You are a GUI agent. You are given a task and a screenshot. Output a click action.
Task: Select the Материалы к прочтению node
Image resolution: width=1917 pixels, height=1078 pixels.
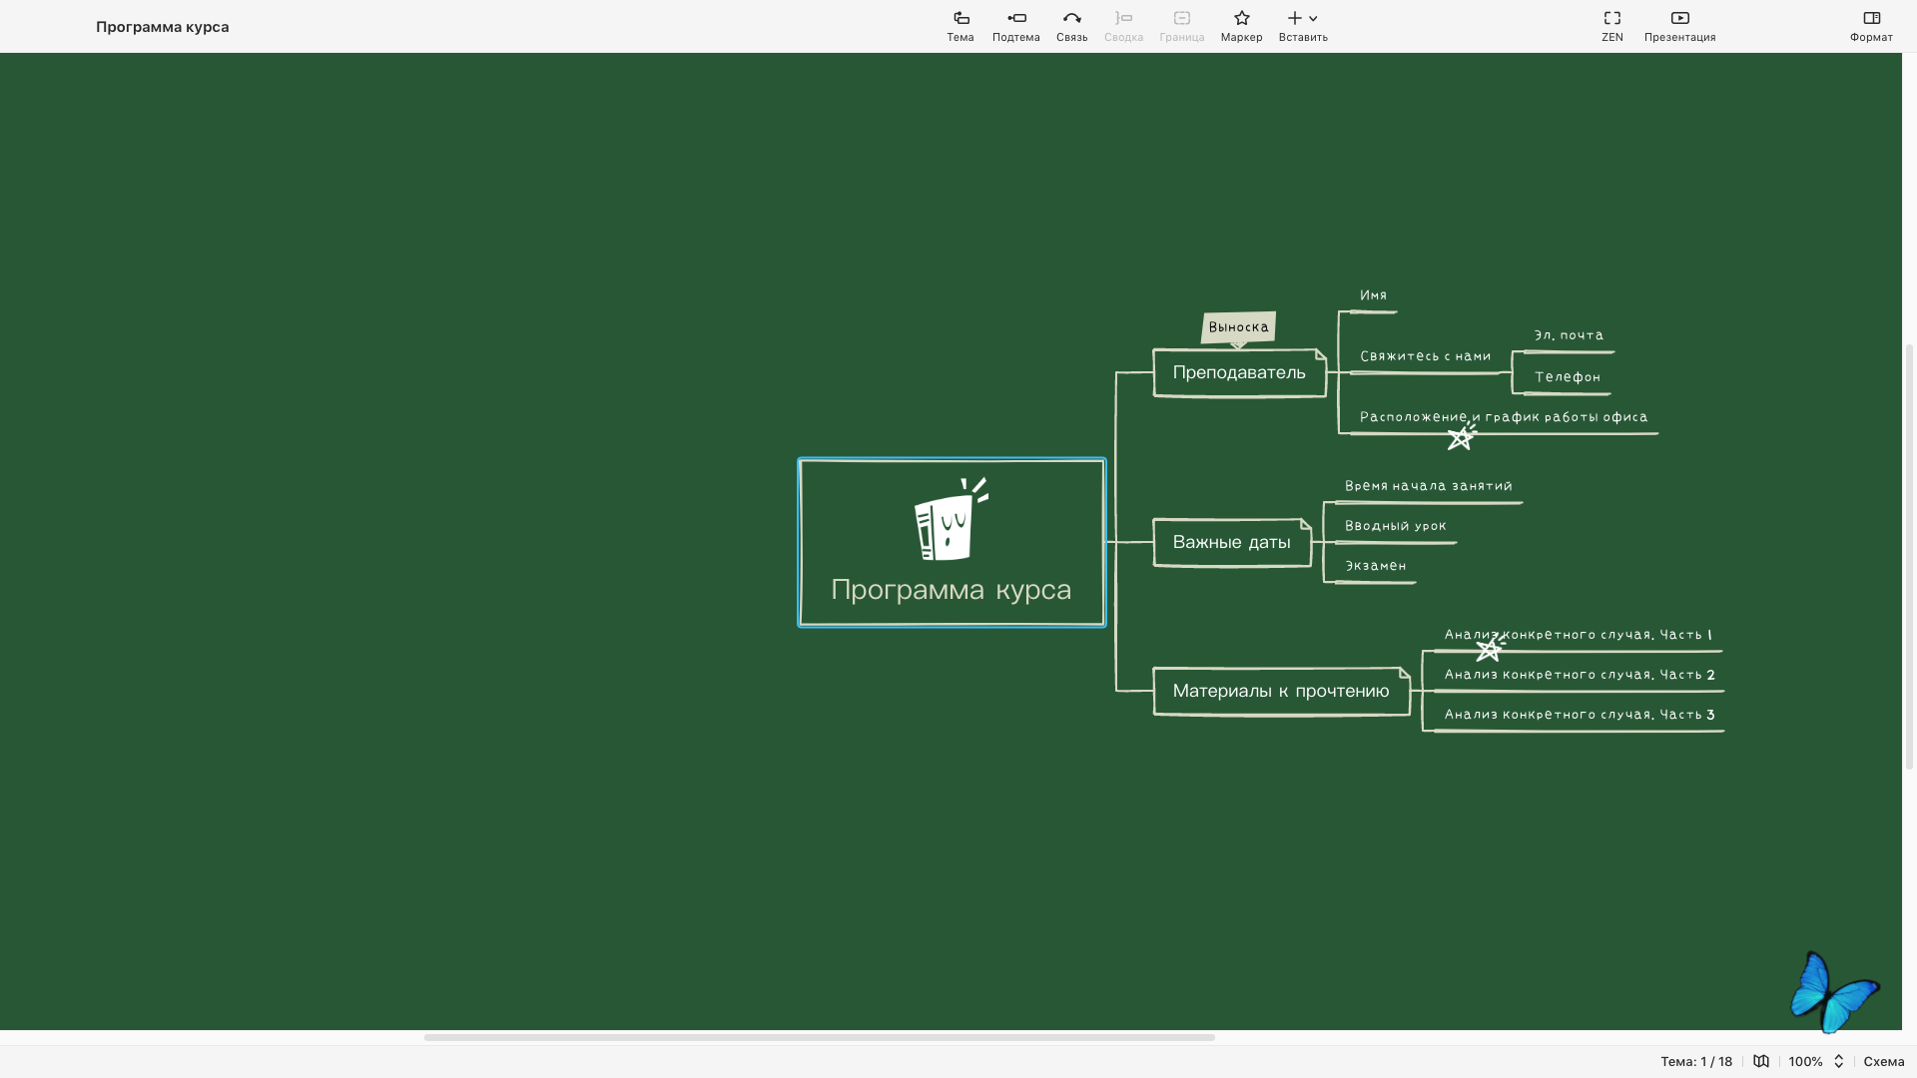coord(1280,692)
